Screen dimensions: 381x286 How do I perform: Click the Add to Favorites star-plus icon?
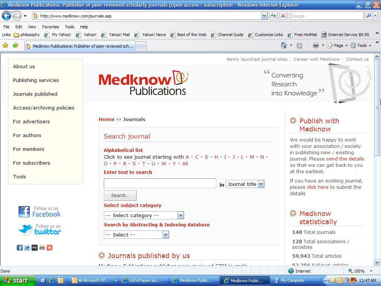(15, 45)
